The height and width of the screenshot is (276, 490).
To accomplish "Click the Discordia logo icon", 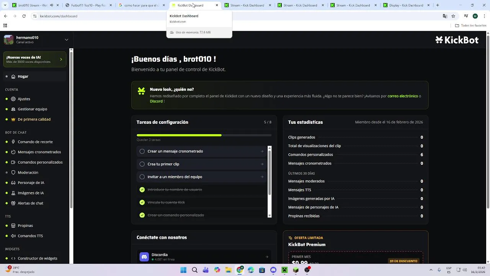I will tap(144, 257).
